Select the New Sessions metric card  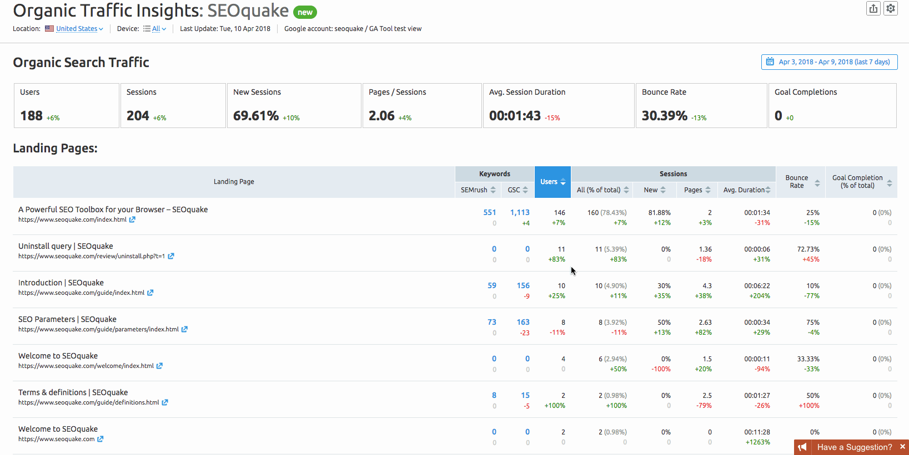(294, 105)
